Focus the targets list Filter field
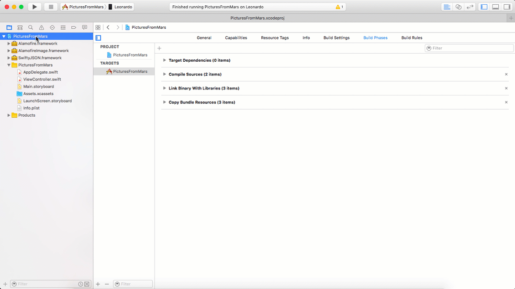 [x=133, y=284]
